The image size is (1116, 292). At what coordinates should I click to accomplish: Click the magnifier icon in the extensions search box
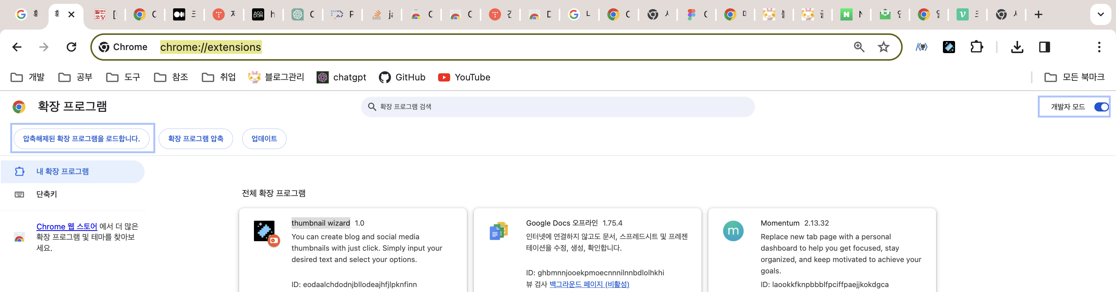click(372, 107)
